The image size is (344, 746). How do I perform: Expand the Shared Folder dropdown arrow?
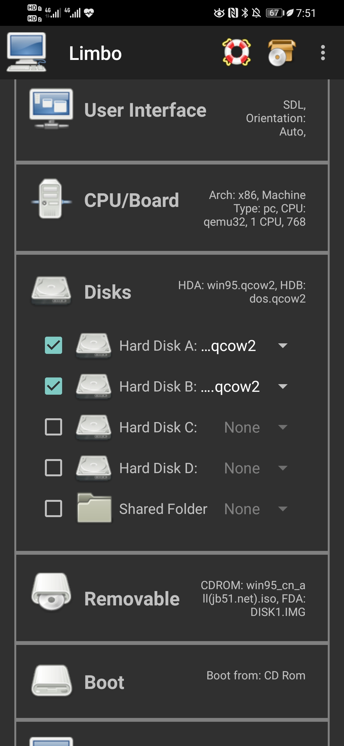(282, 509)
